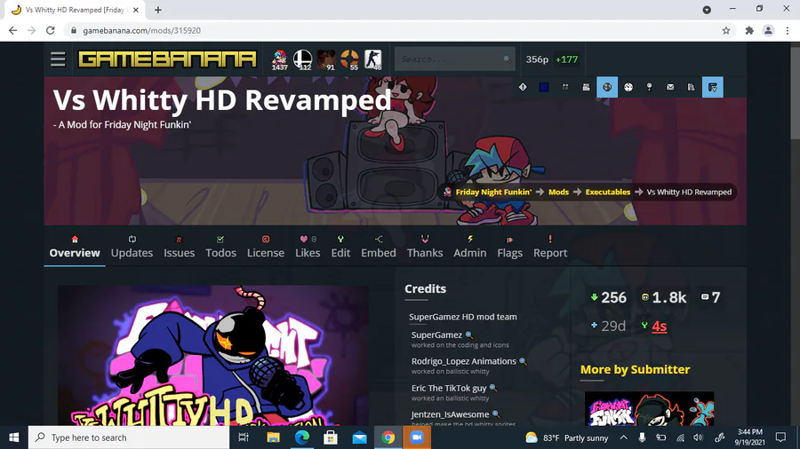Viewport: 800px width, 449px height.
Task: Open Microsoft Edge from taskbar
Action: (302, 437)
